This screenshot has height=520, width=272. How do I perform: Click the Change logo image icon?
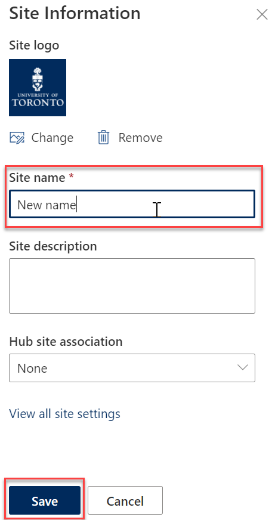click(17, 138)
